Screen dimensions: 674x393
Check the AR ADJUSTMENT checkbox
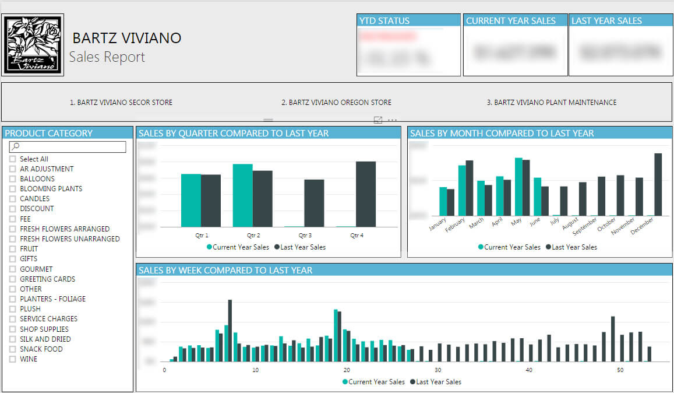coord(12,169)
